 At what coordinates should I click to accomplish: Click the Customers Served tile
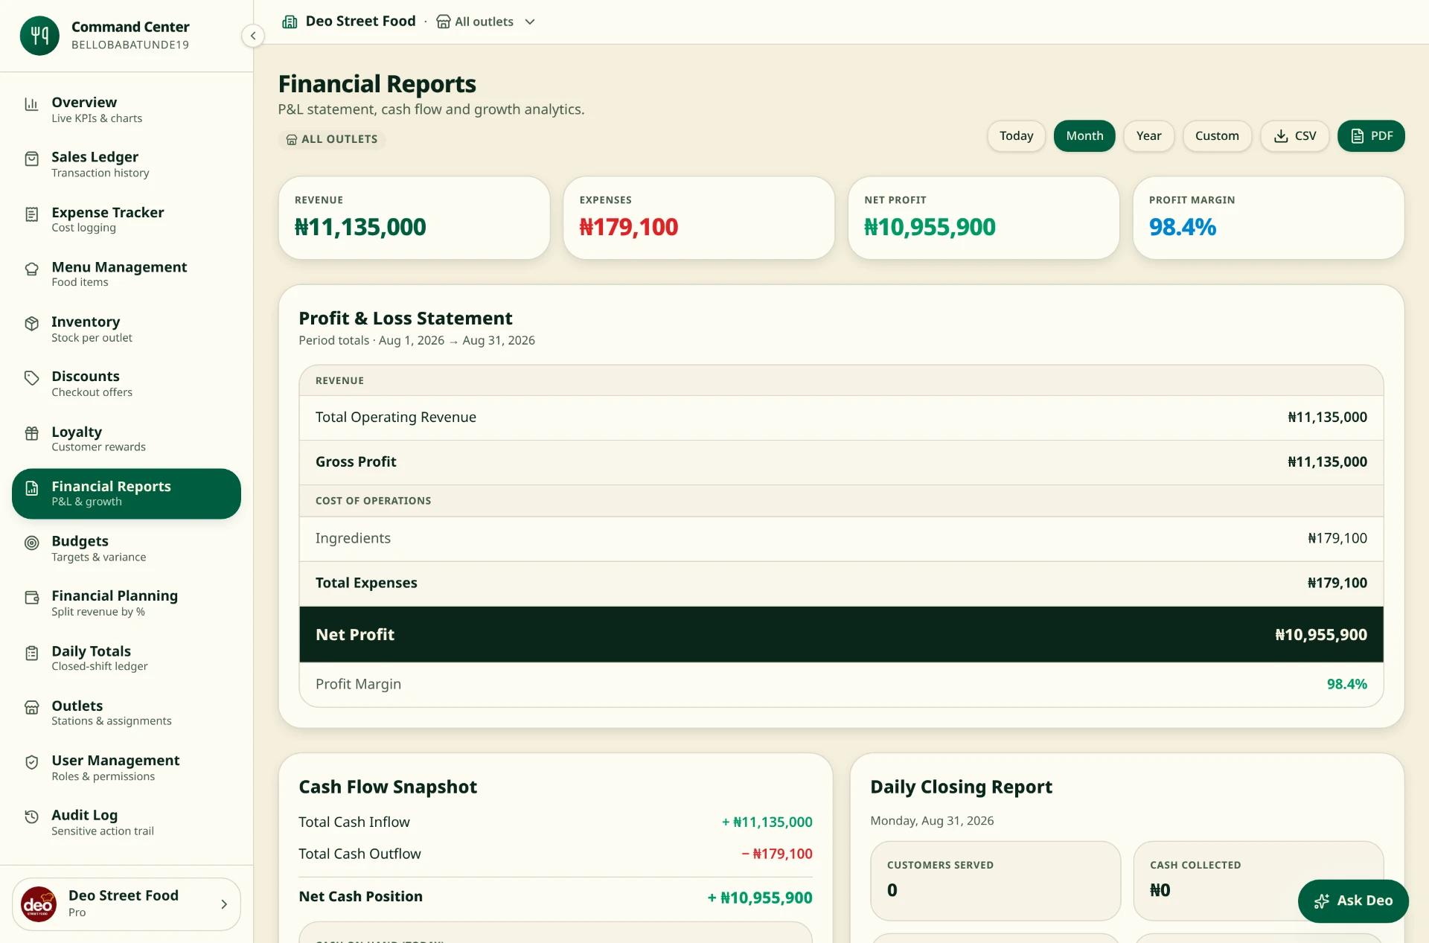click(995, 881)
